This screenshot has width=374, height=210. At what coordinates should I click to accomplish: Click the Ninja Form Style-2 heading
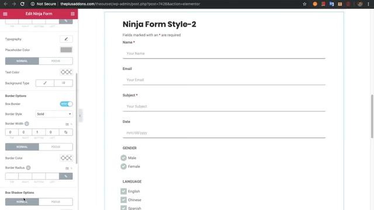(160, 24)
